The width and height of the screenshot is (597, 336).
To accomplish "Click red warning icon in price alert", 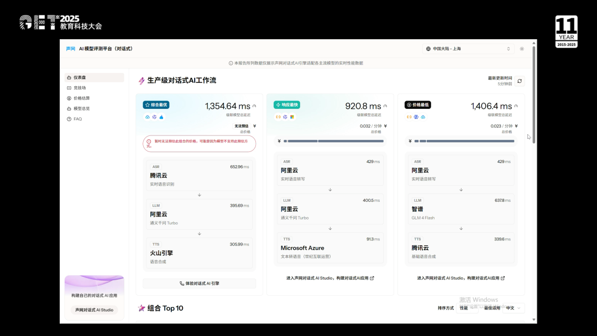I will click(x=149, y=141).
